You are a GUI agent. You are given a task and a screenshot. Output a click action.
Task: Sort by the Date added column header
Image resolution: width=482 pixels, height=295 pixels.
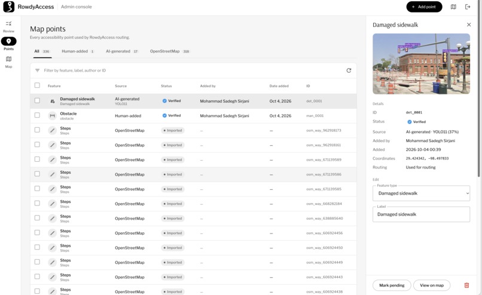[x=279, y=86]
